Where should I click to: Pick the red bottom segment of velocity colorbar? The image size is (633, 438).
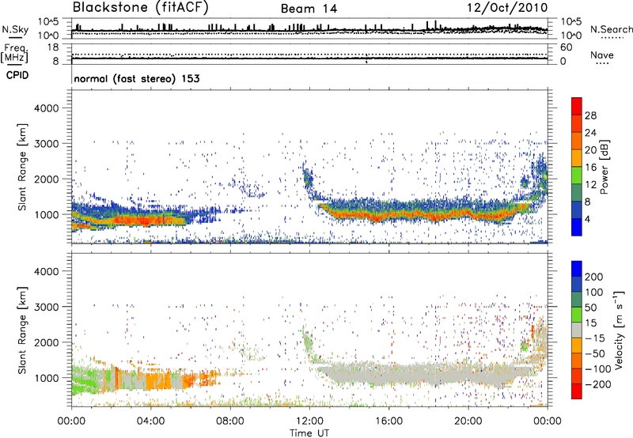click(x=577, y=391)
